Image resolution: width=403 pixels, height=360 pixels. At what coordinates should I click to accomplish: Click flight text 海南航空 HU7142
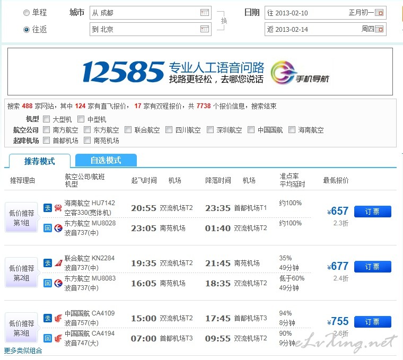coord(90,203)
